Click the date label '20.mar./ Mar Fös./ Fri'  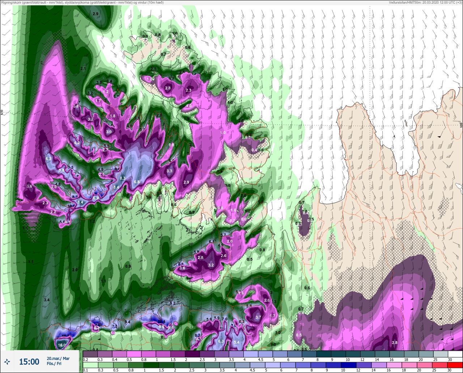click(x=58, y=361)
